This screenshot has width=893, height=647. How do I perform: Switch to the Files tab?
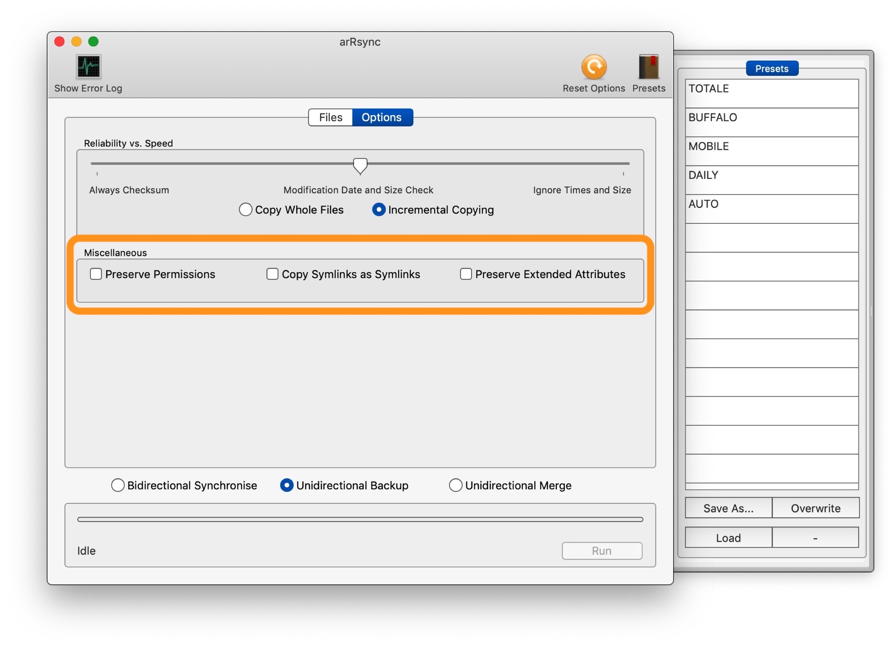[330, 117]
